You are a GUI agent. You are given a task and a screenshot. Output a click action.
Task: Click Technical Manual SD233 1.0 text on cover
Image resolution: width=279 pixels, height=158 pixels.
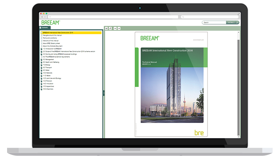click(x=150, y=63)
